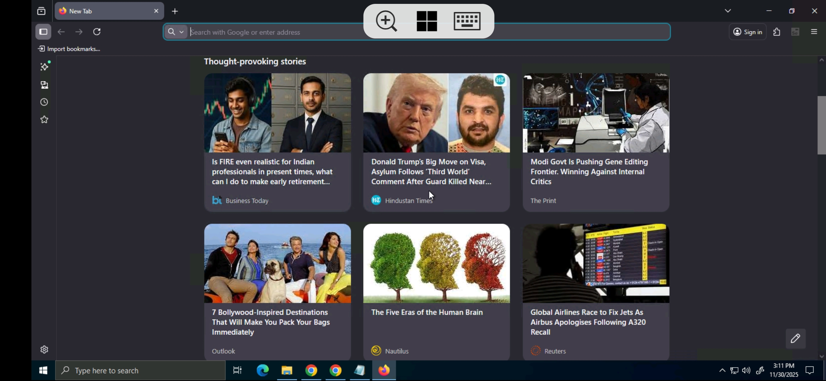
Task: Click the Sign in button
Action: 748,32
